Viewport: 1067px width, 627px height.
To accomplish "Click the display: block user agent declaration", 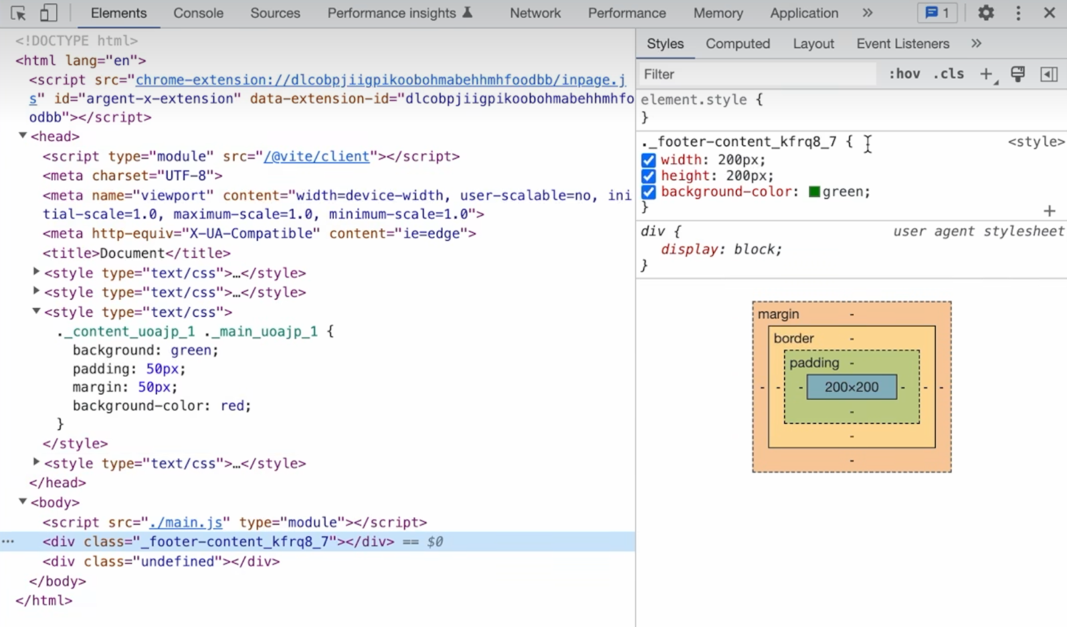I will tap(721, 250).
